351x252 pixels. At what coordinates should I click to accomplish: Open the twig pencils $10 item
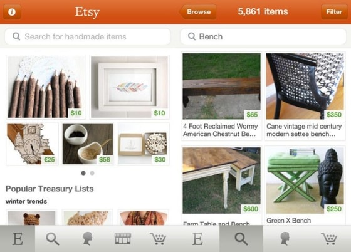[46, 87]
